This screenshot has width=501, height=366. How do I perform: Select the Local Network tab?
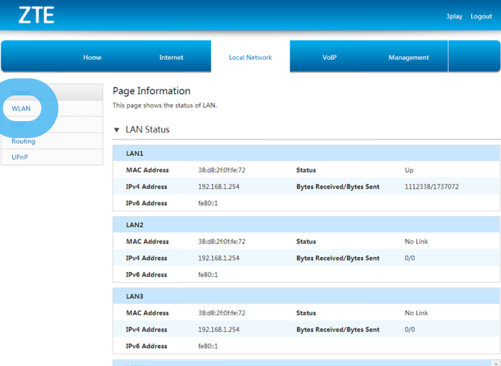(250, 58)
